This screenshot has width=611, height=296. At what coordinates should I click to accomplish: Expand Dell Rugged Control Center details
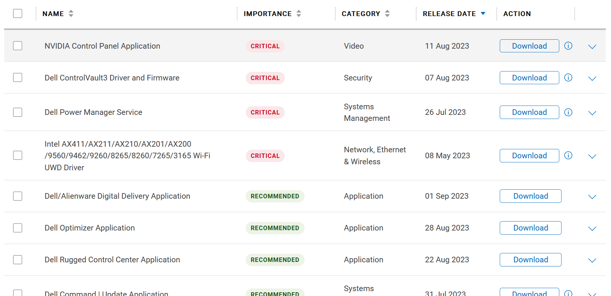[x=592, y=260]
